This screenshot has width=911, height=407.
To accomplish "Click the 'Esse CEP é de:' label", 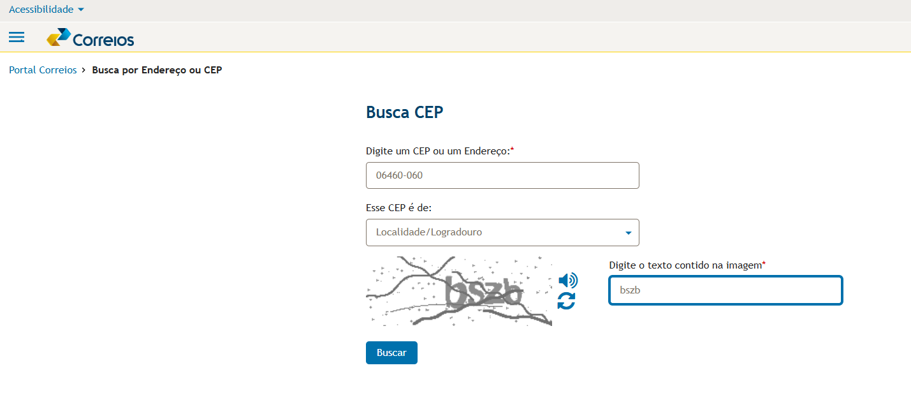I will (x=399, y=207).
